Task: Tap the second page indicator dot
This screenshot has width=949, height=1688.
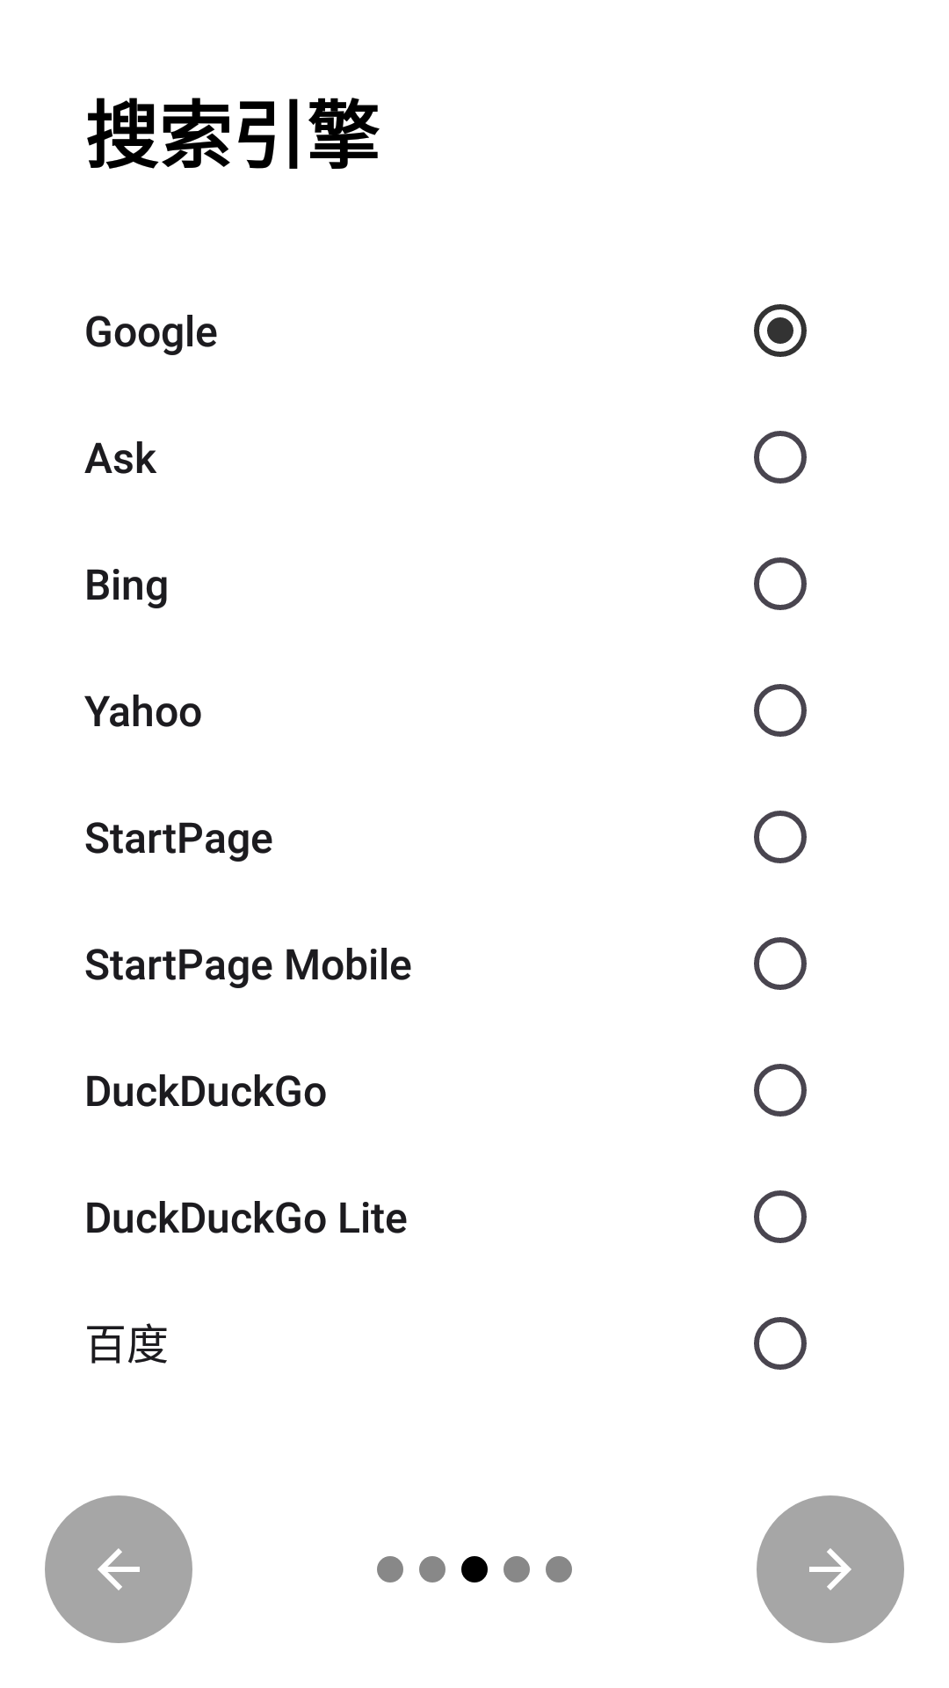Action: [x=432, y=1569]
